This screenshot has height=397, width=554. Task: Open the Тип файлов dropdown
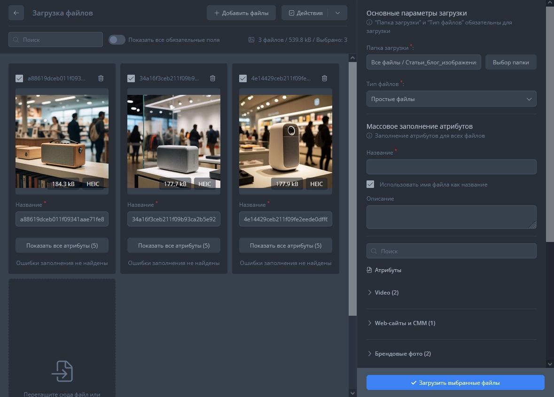(x=451, y=99)
